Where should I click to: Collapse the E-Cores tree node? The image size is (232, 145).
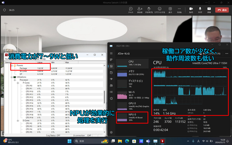click(x=18, y=121)
